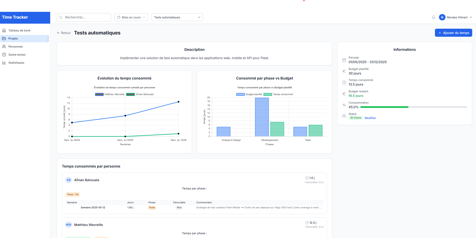The width and height of the screenshot is (476, 238).
Task: Click the calendar icon next to Période
Action: click(x=344, y=60)
